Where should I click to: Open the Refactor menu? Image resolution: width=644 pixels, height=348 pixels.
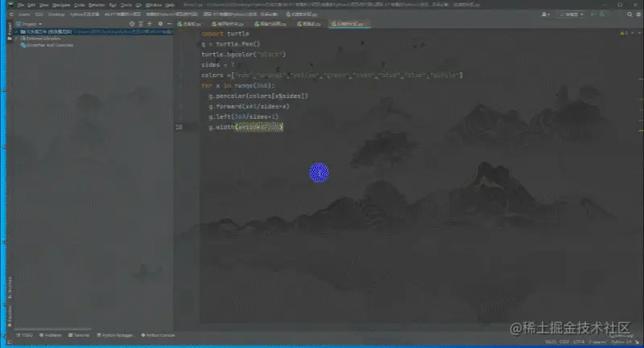[x=97, y=5]
